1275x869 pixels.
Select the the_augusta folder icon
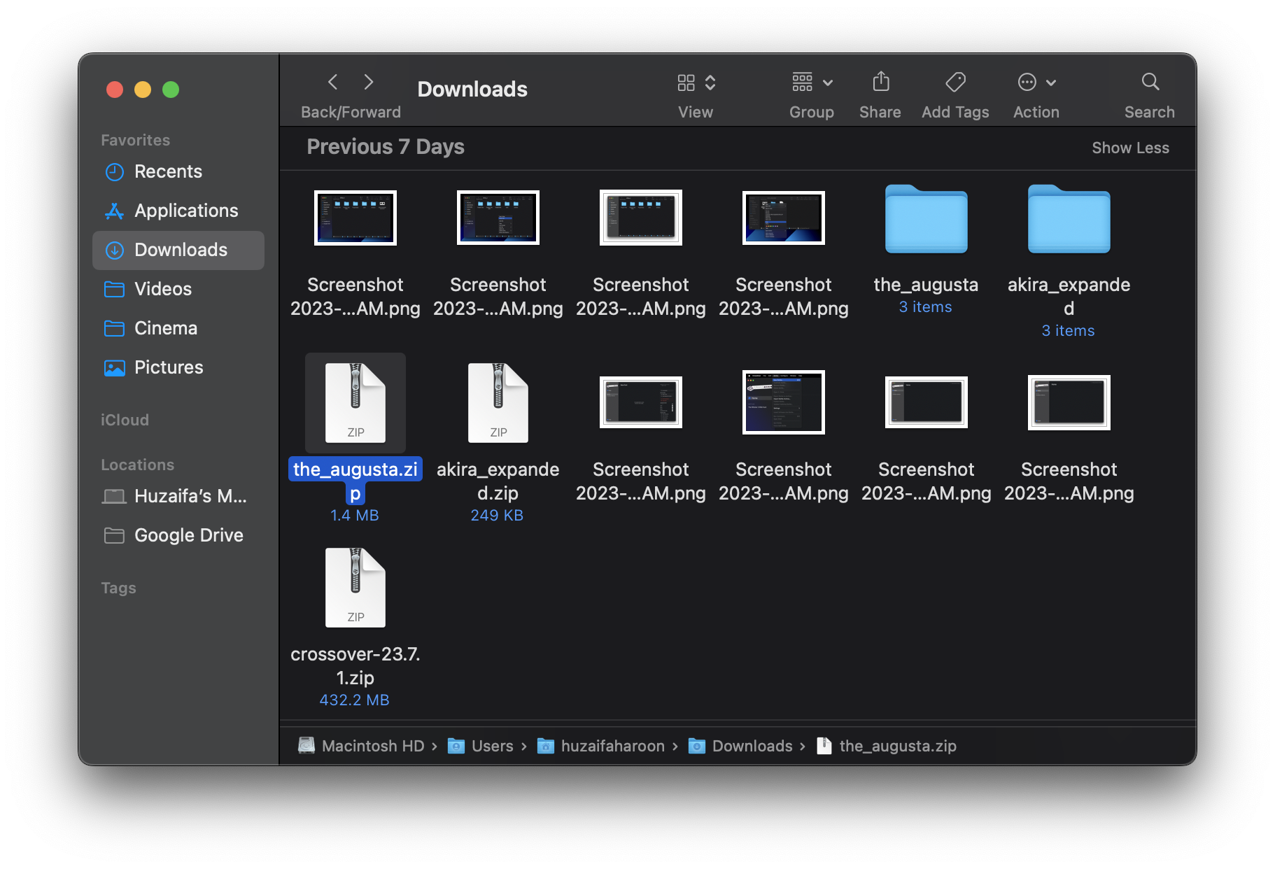tap(926, 219)
